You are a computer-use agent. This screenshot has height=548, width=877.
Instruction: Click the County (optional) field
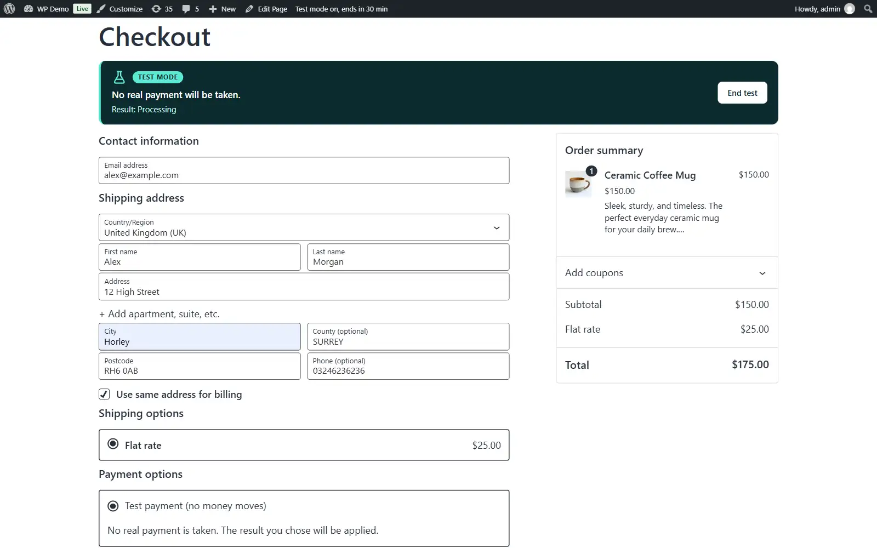(x=408, y=336)
